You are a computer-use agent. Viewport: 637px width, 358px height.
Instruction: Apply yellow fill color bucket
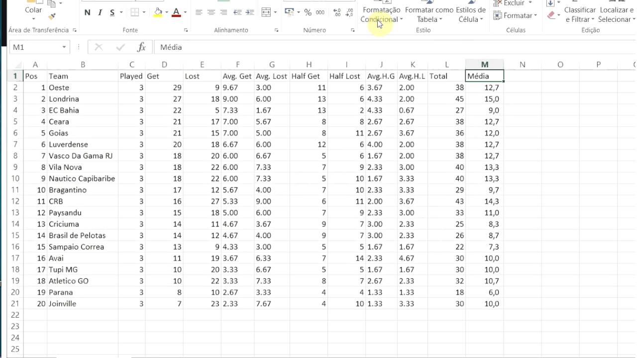158,12
